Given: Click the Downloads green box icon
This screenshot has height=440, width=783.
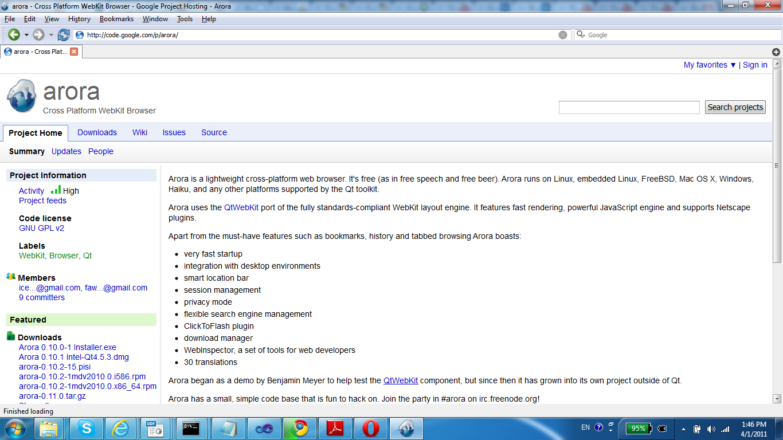Looking at the screenshot, I should pos(11,336).
